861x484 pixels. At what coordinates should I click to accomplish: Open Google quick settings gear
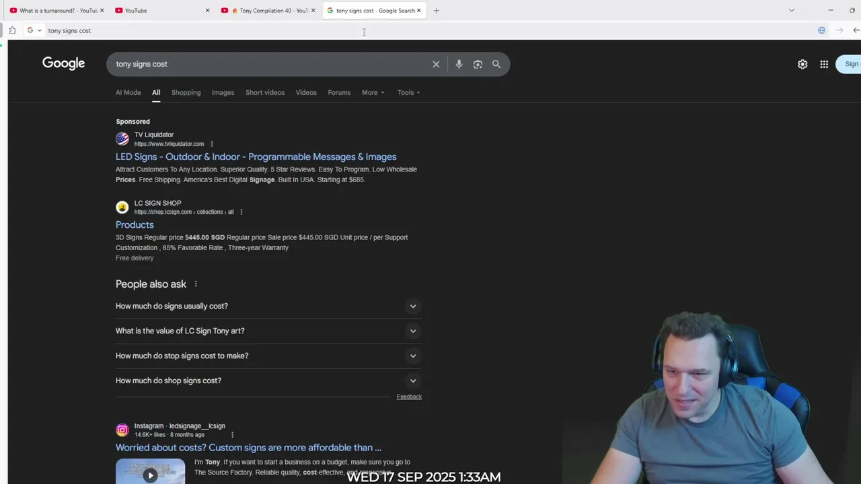coord(802,65)
